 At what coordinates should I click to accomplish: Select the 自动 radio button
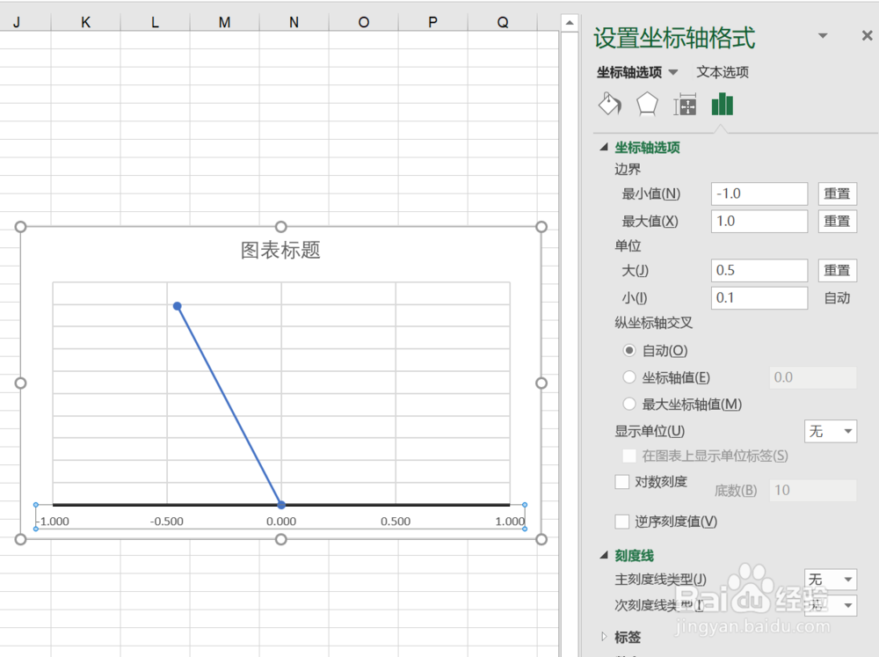[x=629, y=350]
